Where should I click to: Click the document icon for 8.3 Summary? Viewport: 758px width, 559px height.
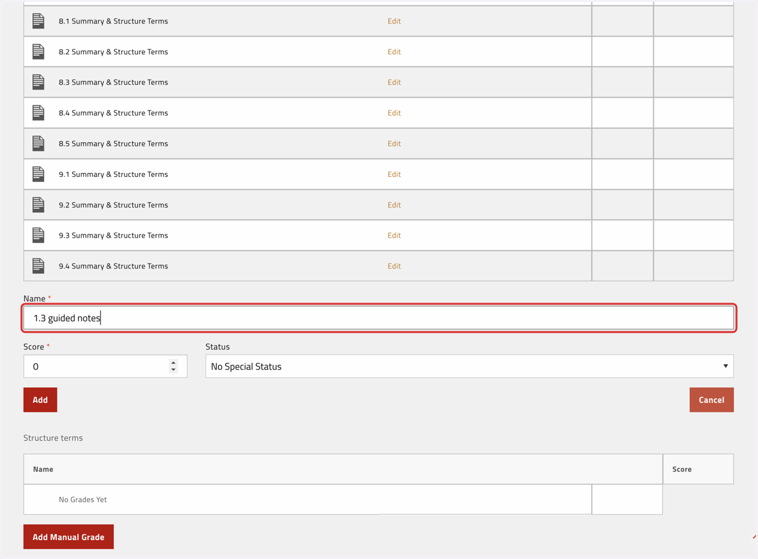coord(39,82)
